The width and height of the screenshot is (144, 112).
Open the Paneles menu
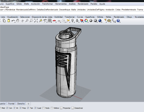click(x=94, y=4)
